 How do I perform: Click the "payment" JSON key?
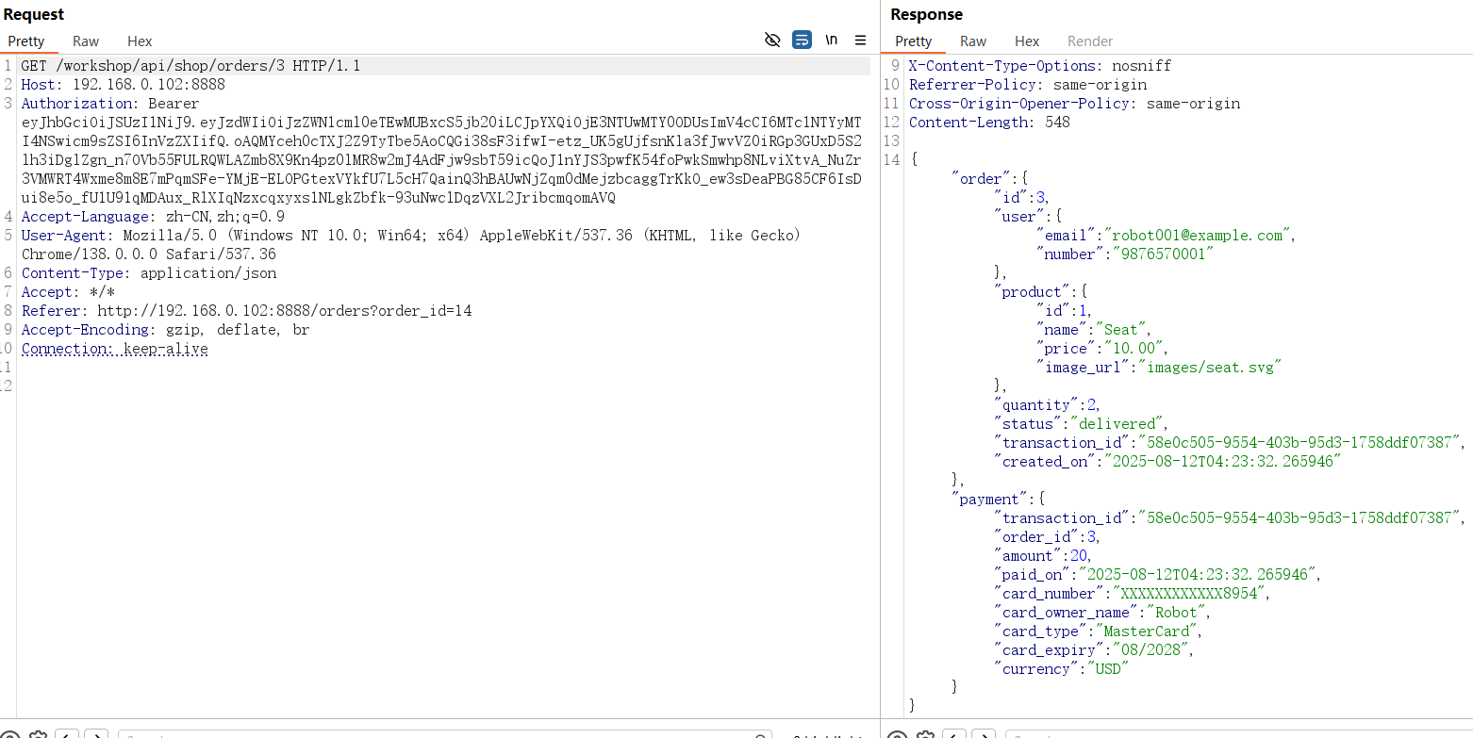click(x=988, y=500)
